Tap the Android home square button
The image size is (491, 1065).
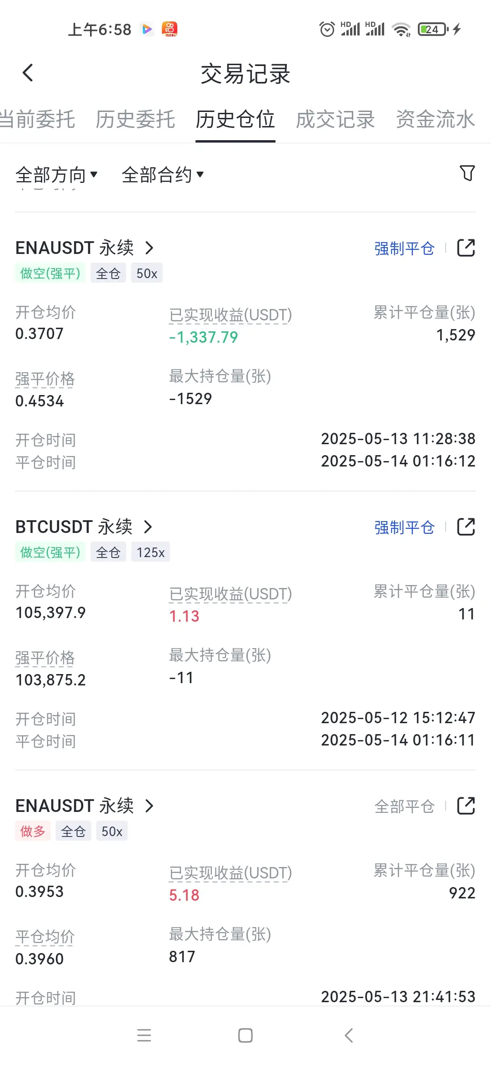point(245,1035)
